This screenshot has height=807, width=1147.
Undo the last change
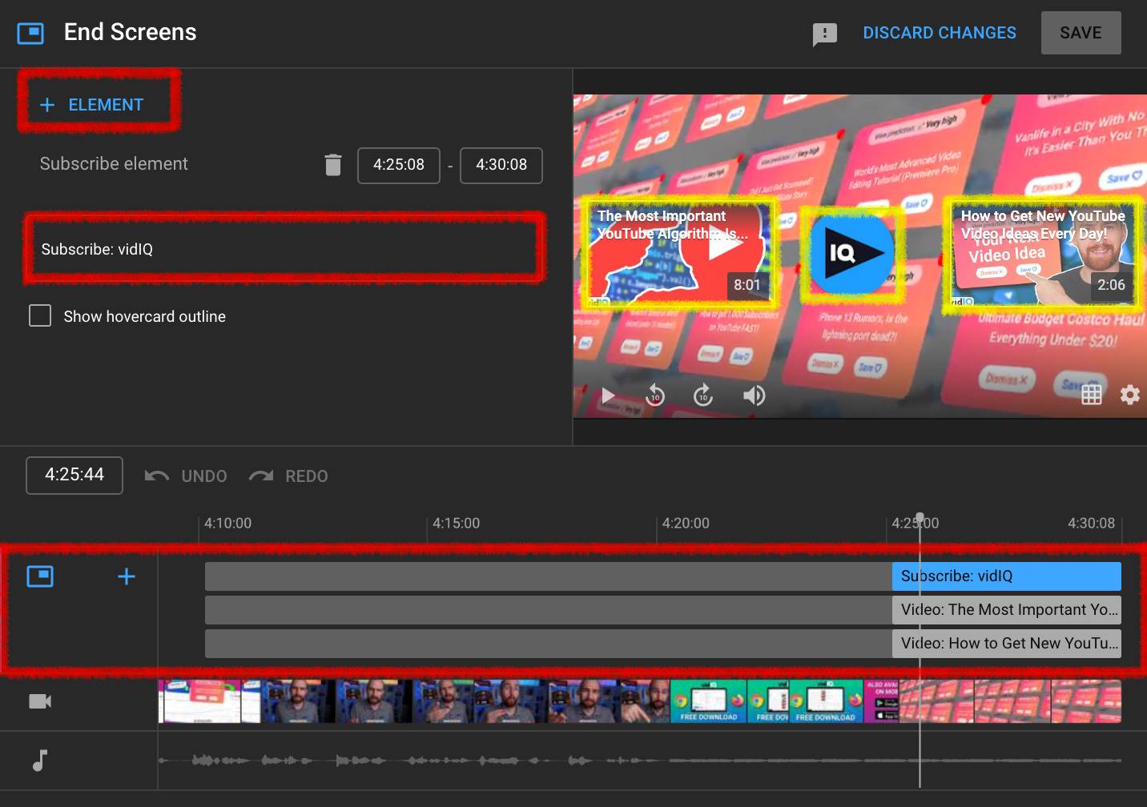tap(186, 476)
